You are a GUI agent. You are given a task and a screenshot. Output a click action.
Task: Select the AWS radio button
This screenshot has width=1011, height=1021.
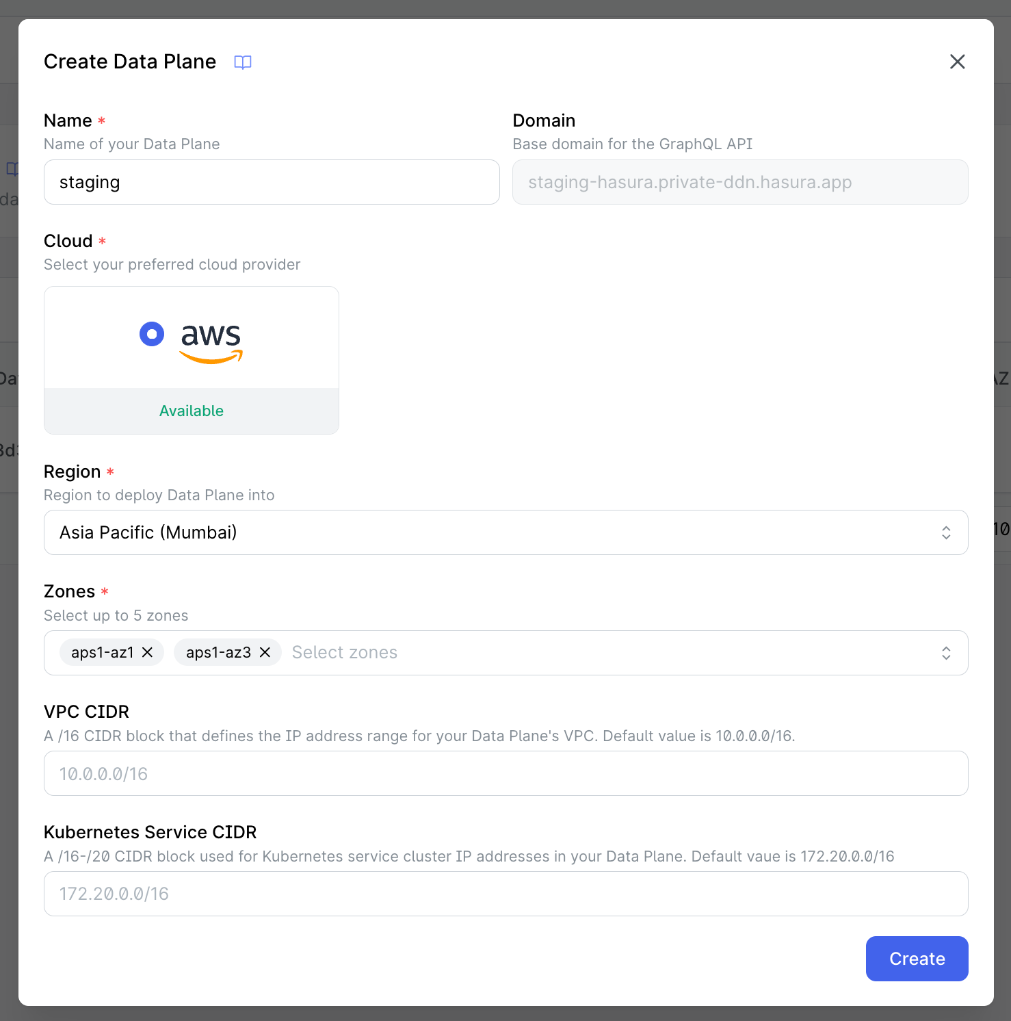[x=152, y=334]
